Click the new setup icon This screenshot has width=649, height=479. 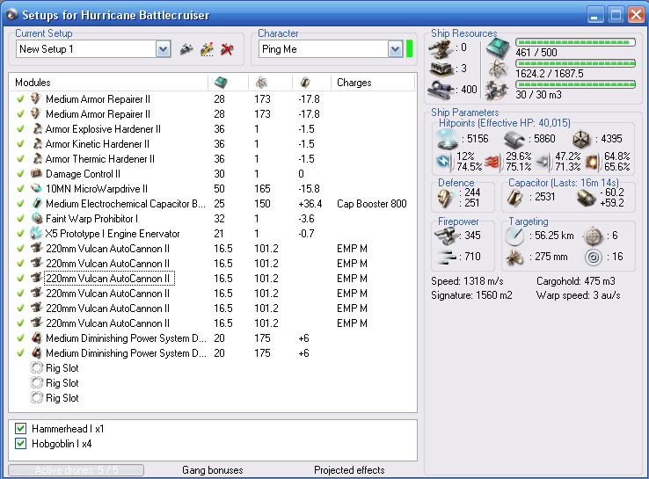coord(186,49)
